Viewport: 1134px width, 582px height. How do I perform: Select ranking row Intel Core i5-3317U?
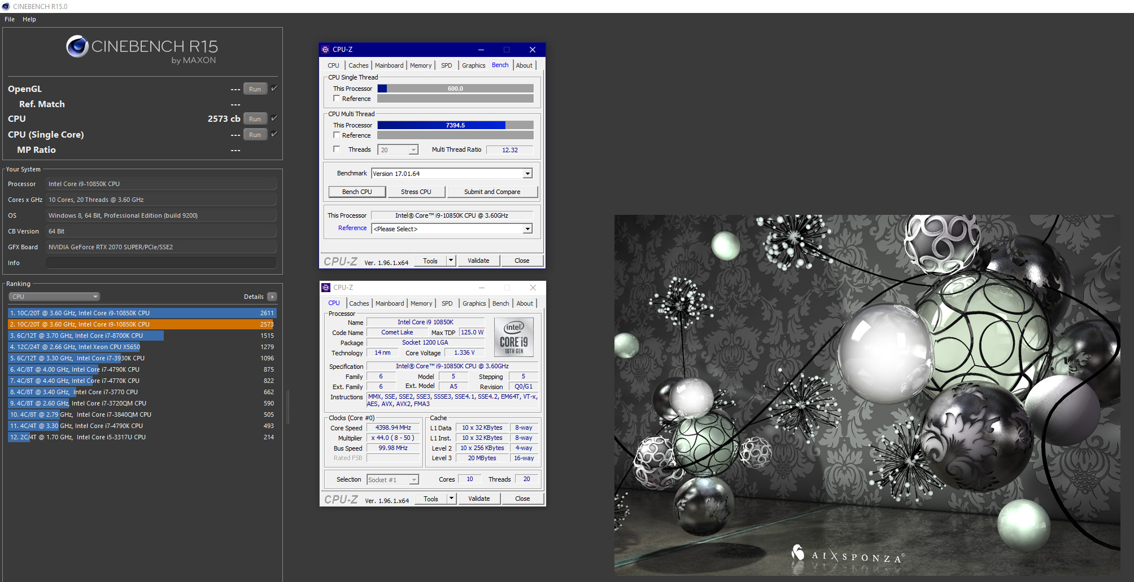[x=142, y=437]
